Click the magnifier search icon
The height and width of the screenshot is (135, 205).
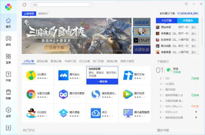coord(90,5)
